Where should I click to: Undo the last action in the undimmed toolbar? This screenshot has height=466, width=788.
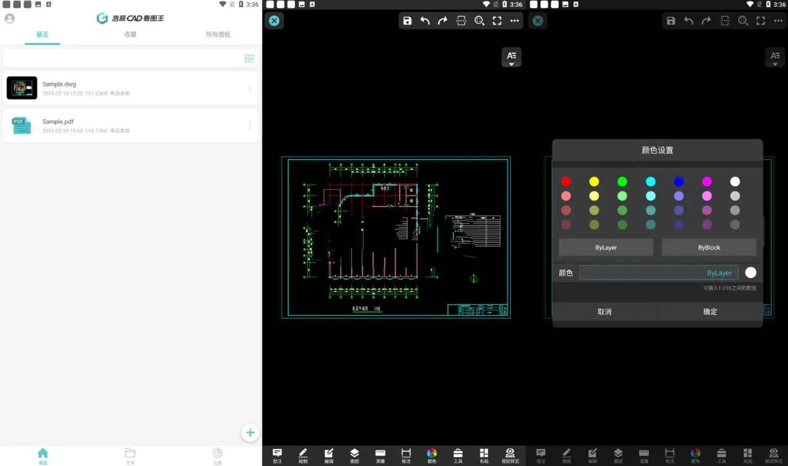425,21
